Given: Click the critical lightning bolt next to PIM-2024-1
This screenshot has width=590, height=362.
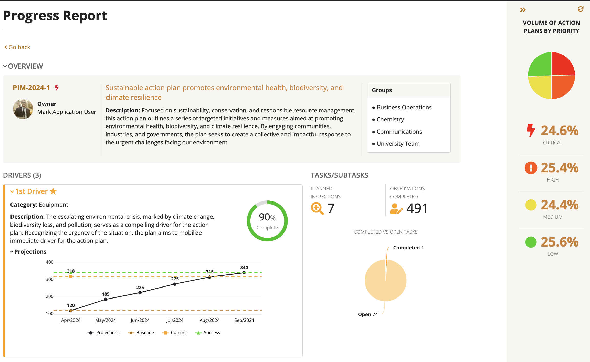Looking at the screenshot, I should [57, 88].
